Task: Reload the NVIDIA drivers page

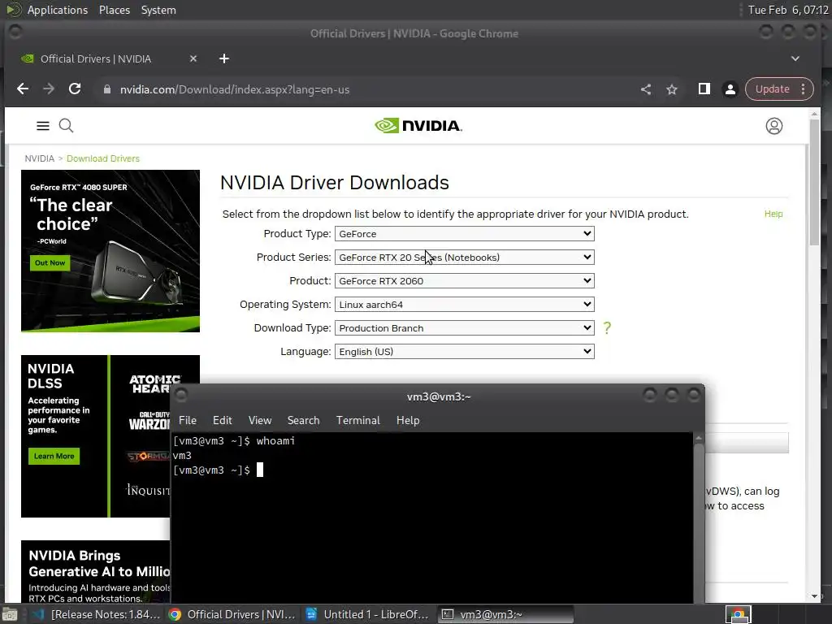Action: (75, 89)
